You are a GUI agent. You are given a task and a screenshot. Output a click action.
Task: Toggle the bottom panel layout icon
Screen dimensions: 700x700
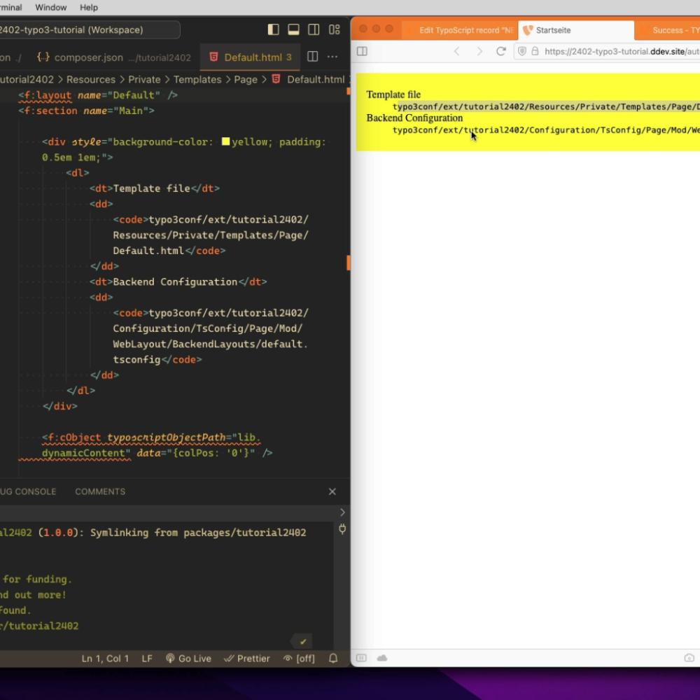293,30
